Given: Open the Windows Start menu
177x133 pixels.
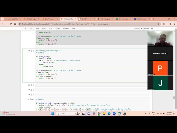Looking at the screenshot, I should click(53, 114).
